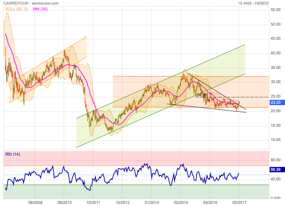Viewport: 285px width, 206px height.
Task: Click the "10 ANS - HEBDO" period label
Action: (253, 3)
